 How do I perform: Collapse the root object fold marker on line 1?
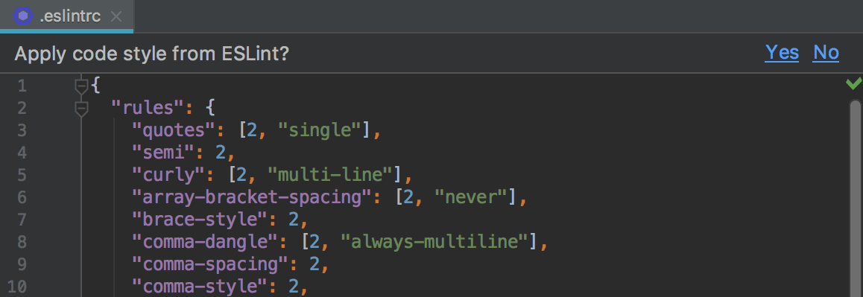point(81,86)
